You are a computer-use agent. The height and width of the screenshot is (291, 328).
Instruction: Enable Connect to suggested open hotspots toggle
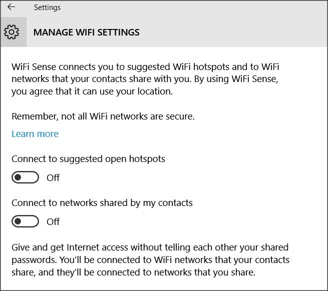tap(26, 177)
